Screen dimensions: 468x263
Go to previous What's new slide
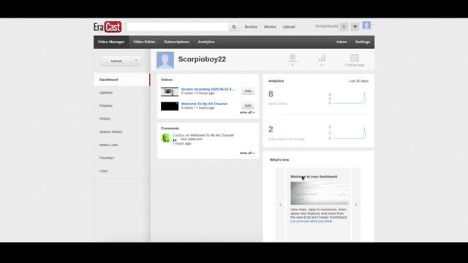click(x=280, y=205)
